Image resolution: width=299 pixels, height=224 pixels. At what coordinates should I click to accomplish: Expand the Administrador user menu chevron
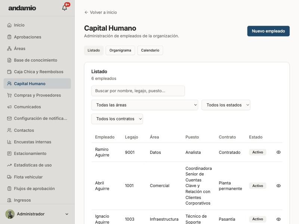tap(67, 214)
